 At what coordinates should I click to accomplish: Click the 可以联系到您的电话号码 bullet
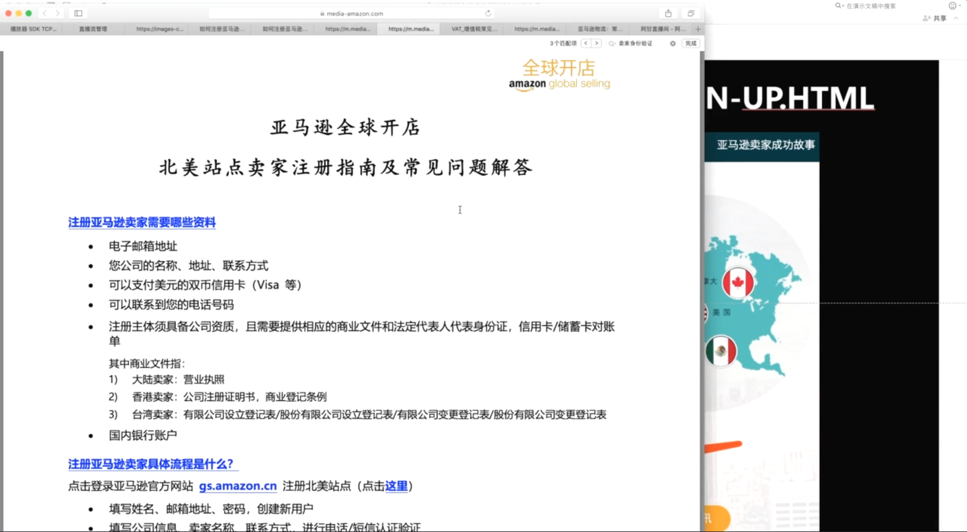171,305
